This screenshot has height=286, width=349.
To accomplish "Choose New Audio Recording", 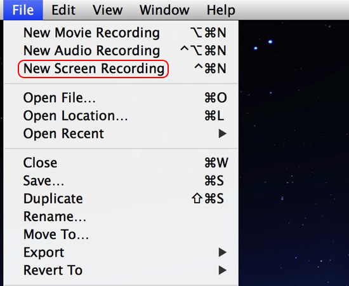I will (121, 51).
